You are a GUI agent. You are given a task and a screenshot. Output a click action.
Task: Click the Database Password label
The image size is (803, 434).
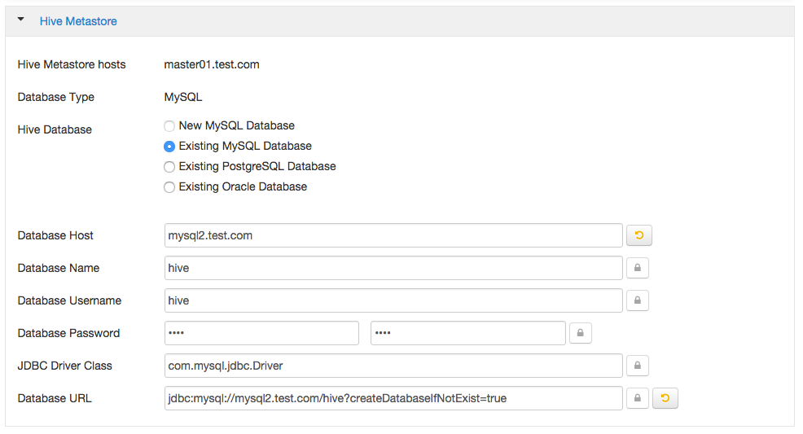[x=68, y=333]
